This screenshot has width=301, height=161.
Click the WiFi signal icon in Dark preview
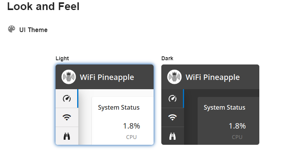click(x=172, y=117)
